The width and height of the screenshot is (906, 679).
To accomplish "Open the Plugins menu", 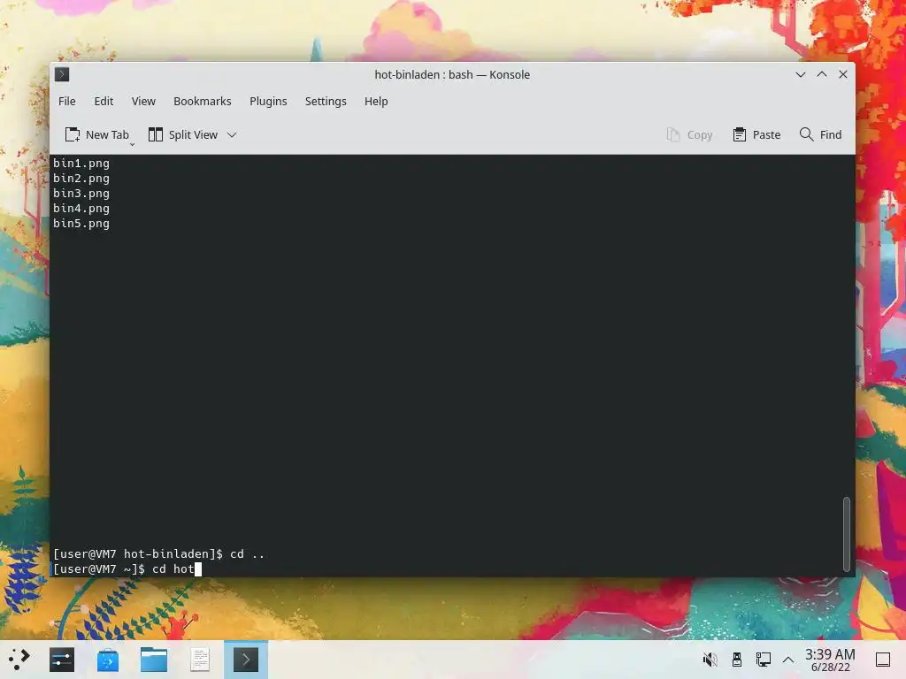I will tap(268, 101).
